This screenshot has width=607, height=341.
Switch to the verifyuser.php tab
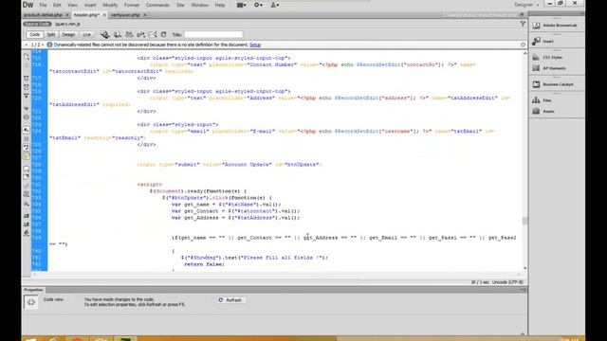(x=125, y=15)
